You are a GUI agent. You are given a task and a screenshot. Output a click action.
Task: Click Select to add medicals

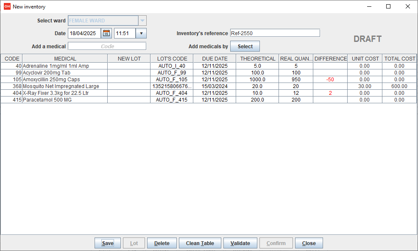[245, 47]
